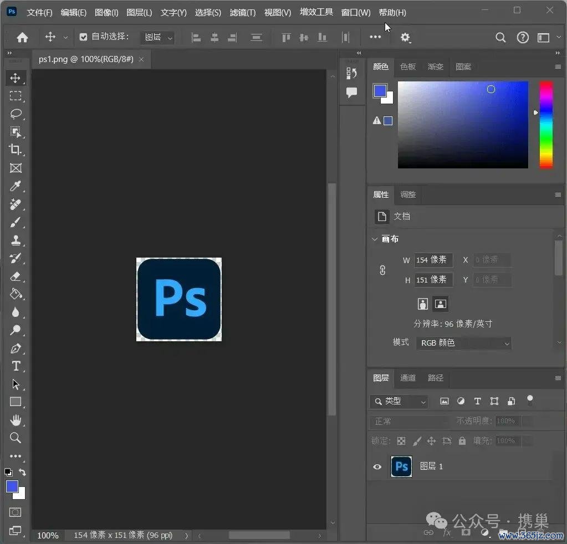Click the Search magnifier icon top right
This screenshot has width=567, height=544.
(500, 37)
